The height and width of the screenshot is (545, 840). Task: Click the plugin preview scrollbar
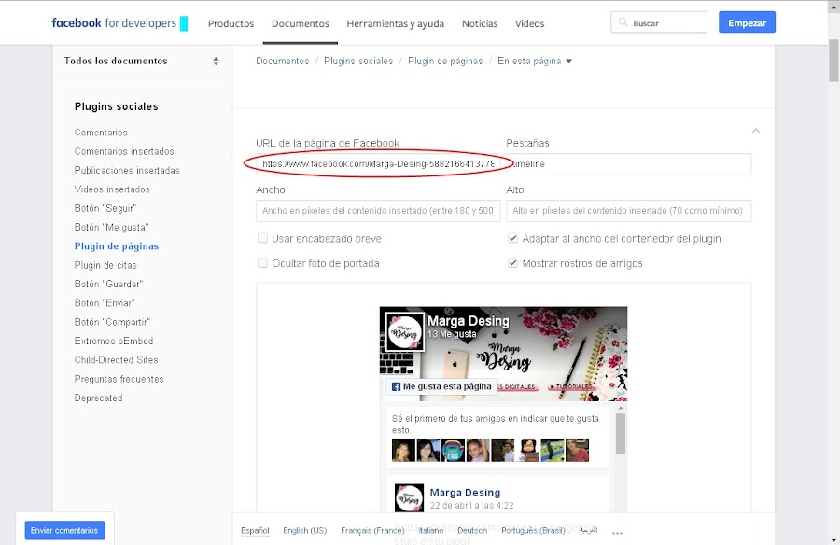pyautogui.click(x=621, y=434)
